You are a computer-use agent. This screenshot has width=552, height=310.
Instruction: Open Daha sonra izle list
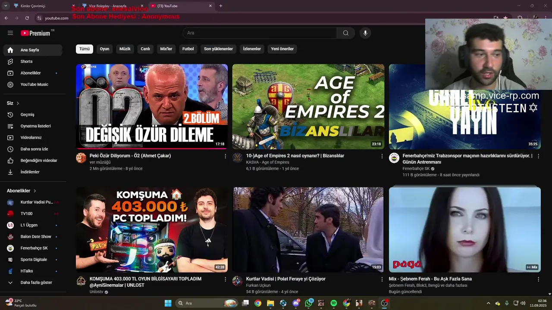pyautogui.click(x=33, y=149)
